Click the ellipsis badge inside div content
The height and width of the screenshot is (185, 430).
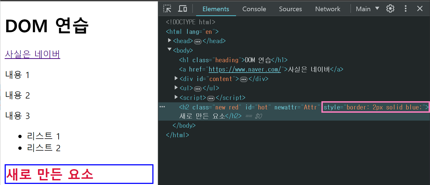(244, 80)
